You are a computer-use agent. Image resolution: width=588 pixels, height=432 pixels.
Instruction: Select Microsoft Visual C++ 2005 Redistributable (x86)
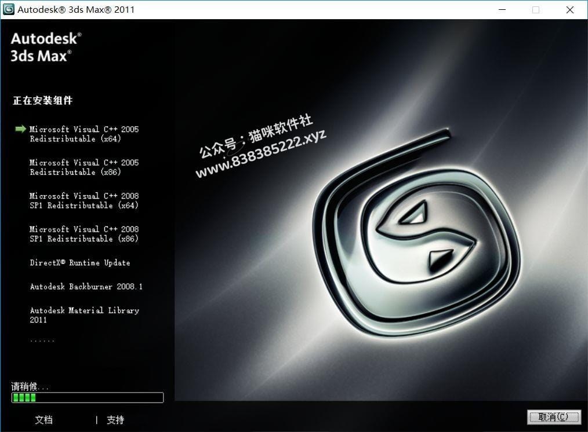pos(84,167)
